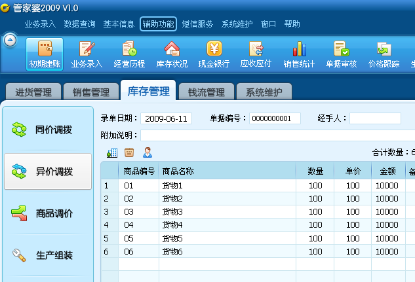Select the 货物4 cell in row 4

227,225
